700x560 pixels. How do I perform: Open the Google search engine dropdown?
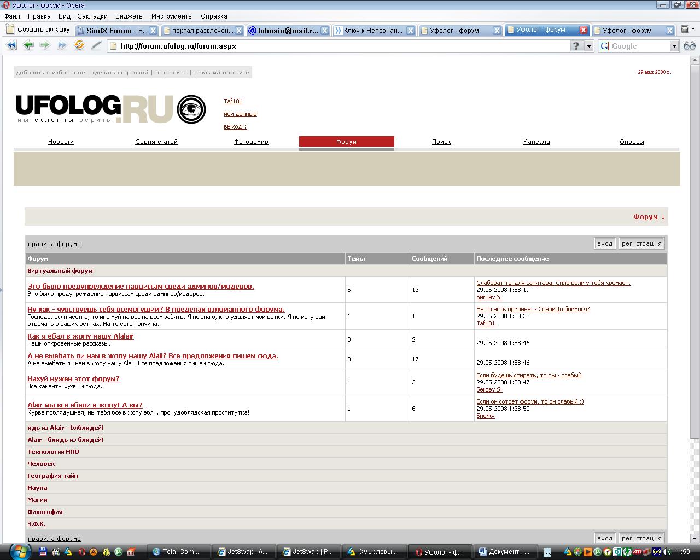tap(674, 46)
